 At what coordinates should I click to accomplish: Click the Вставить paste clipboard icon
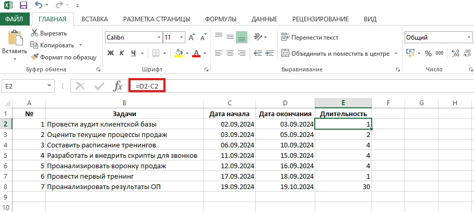(x=15, y=38)
